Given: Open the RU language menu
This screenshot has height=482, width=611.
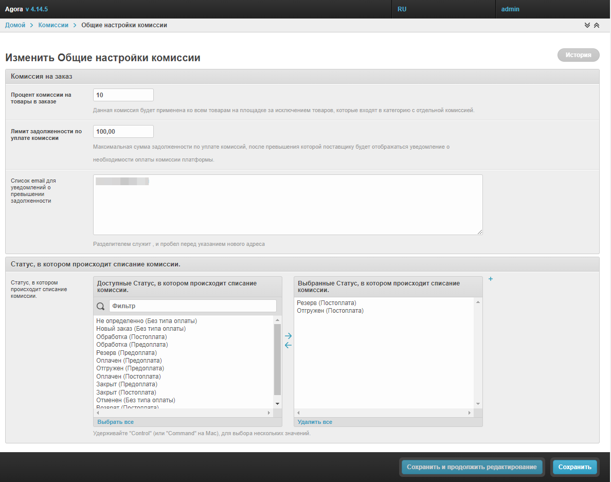Looking at the screenshot, I should point(402,9).
